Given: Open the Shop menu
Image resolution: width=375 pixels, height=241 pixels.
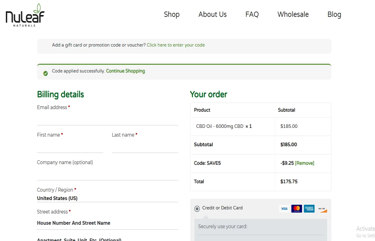Looking at the screenshot, I should pos(172,14).
